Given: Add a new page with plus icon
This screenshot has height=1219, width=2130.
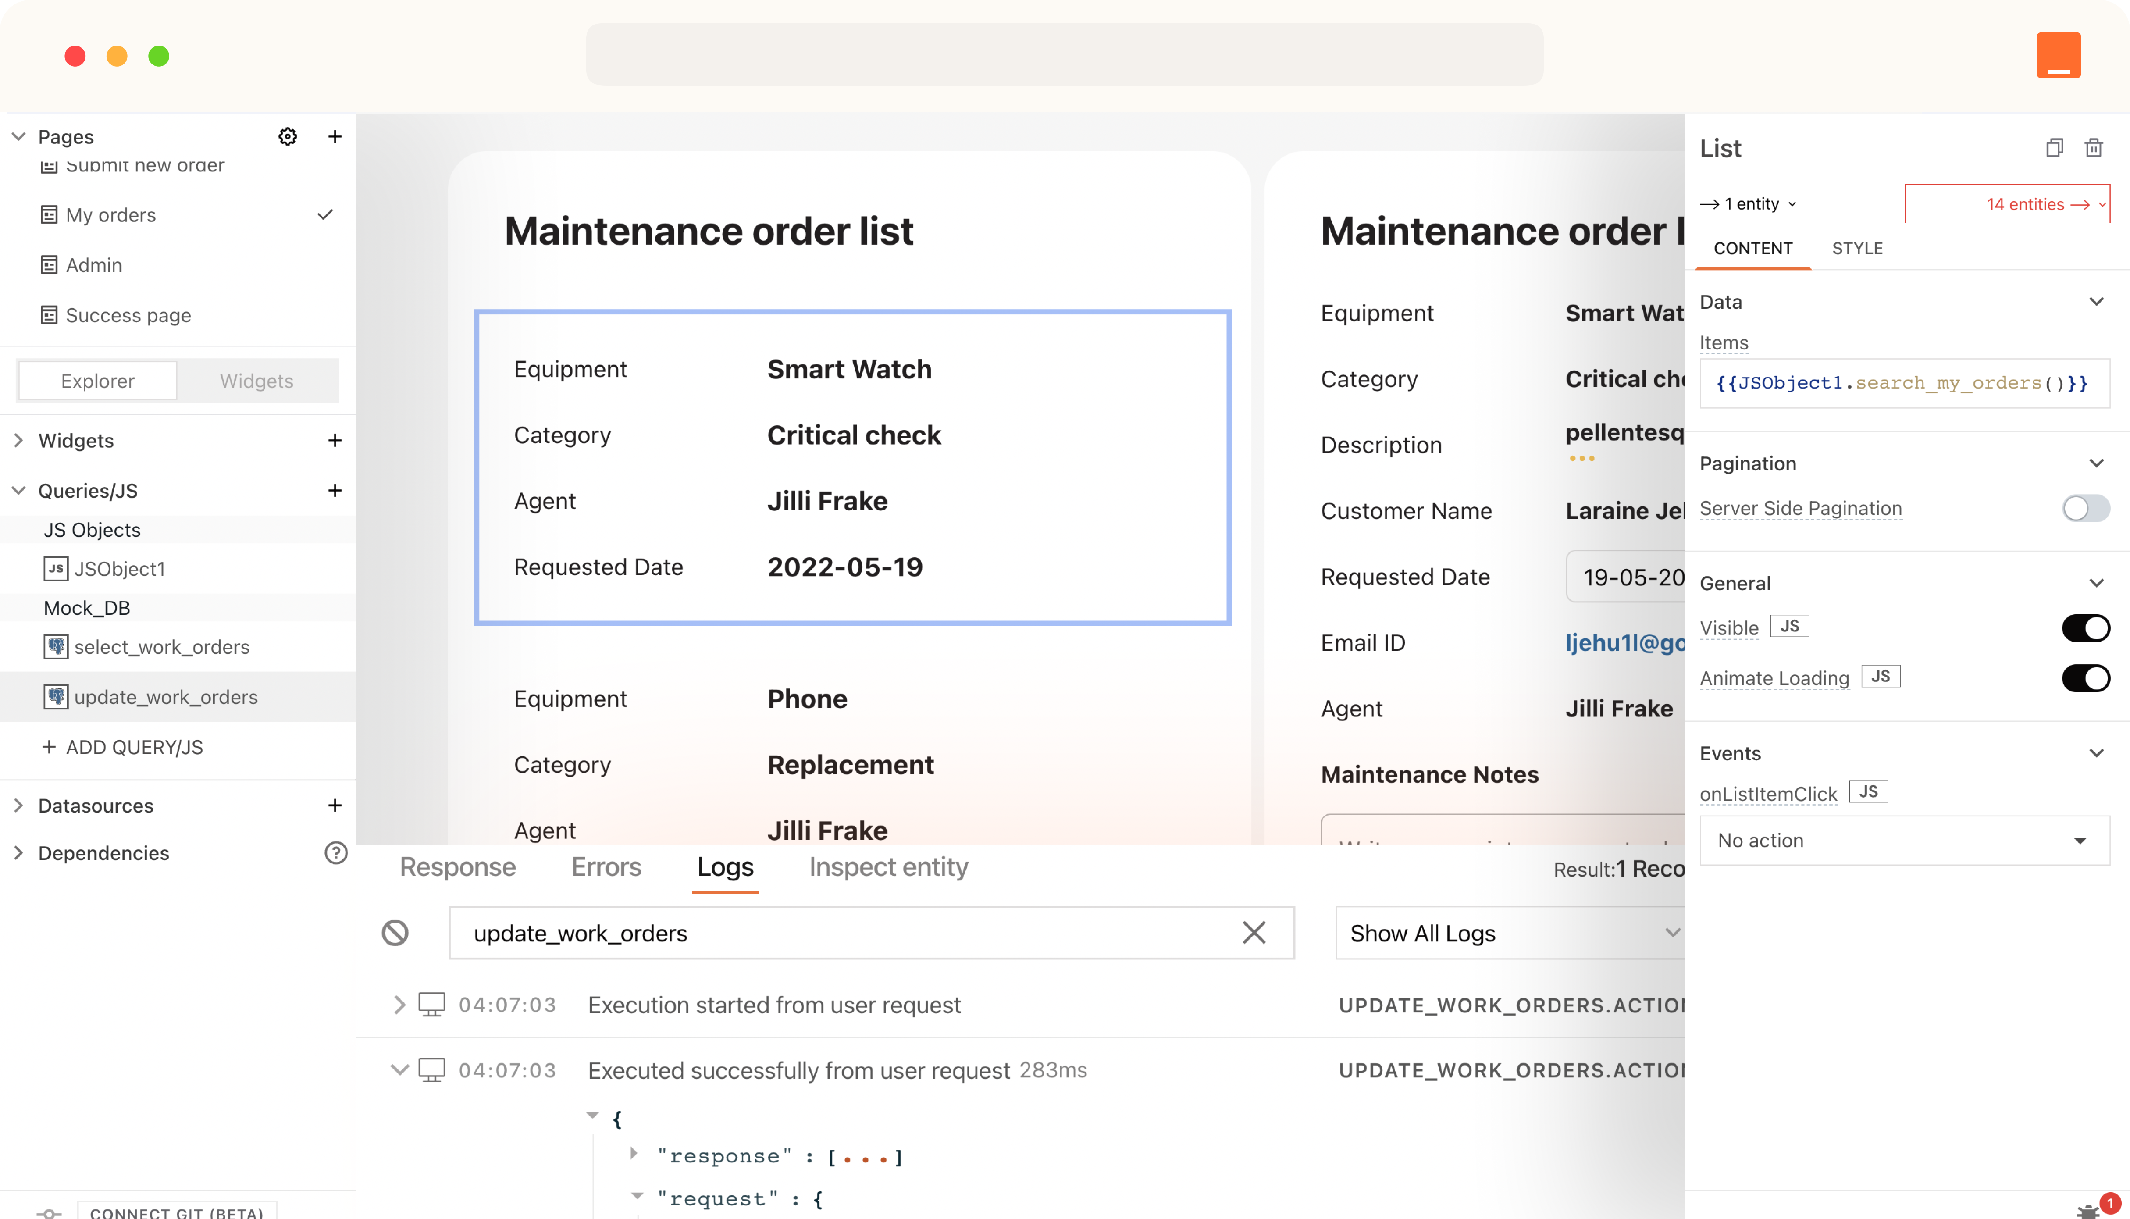Looking at the screenshot, I should coord(335,136).
